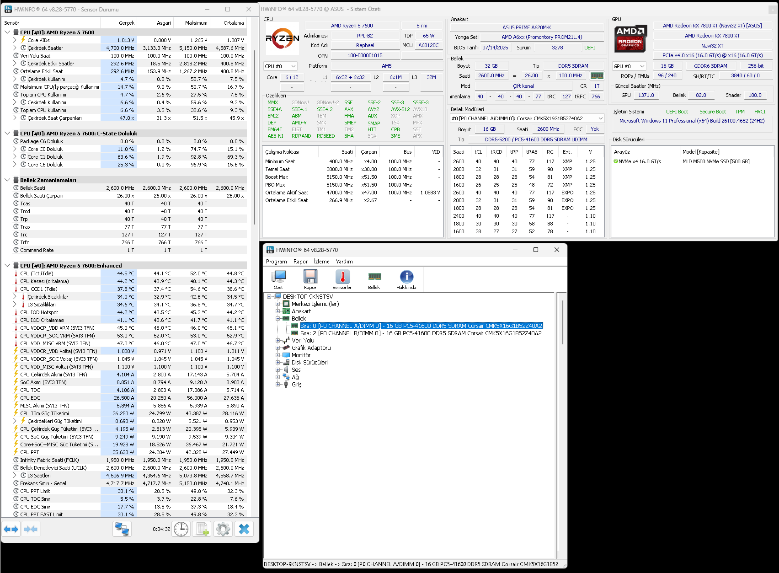Open the Hakkında info toolbar icon

coord(406,279)
